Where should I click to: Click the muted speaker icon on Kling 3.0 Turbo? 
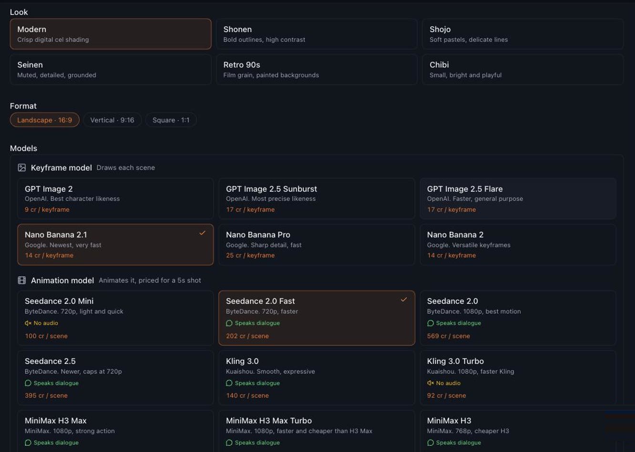tap(430, 383)
